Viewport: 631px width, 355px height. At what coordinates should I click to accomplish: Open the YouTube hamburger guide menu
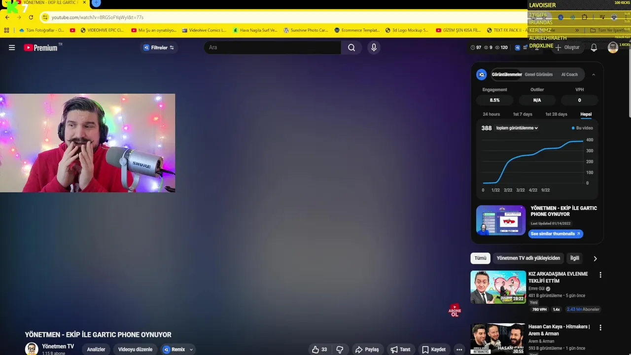point(12,47)
